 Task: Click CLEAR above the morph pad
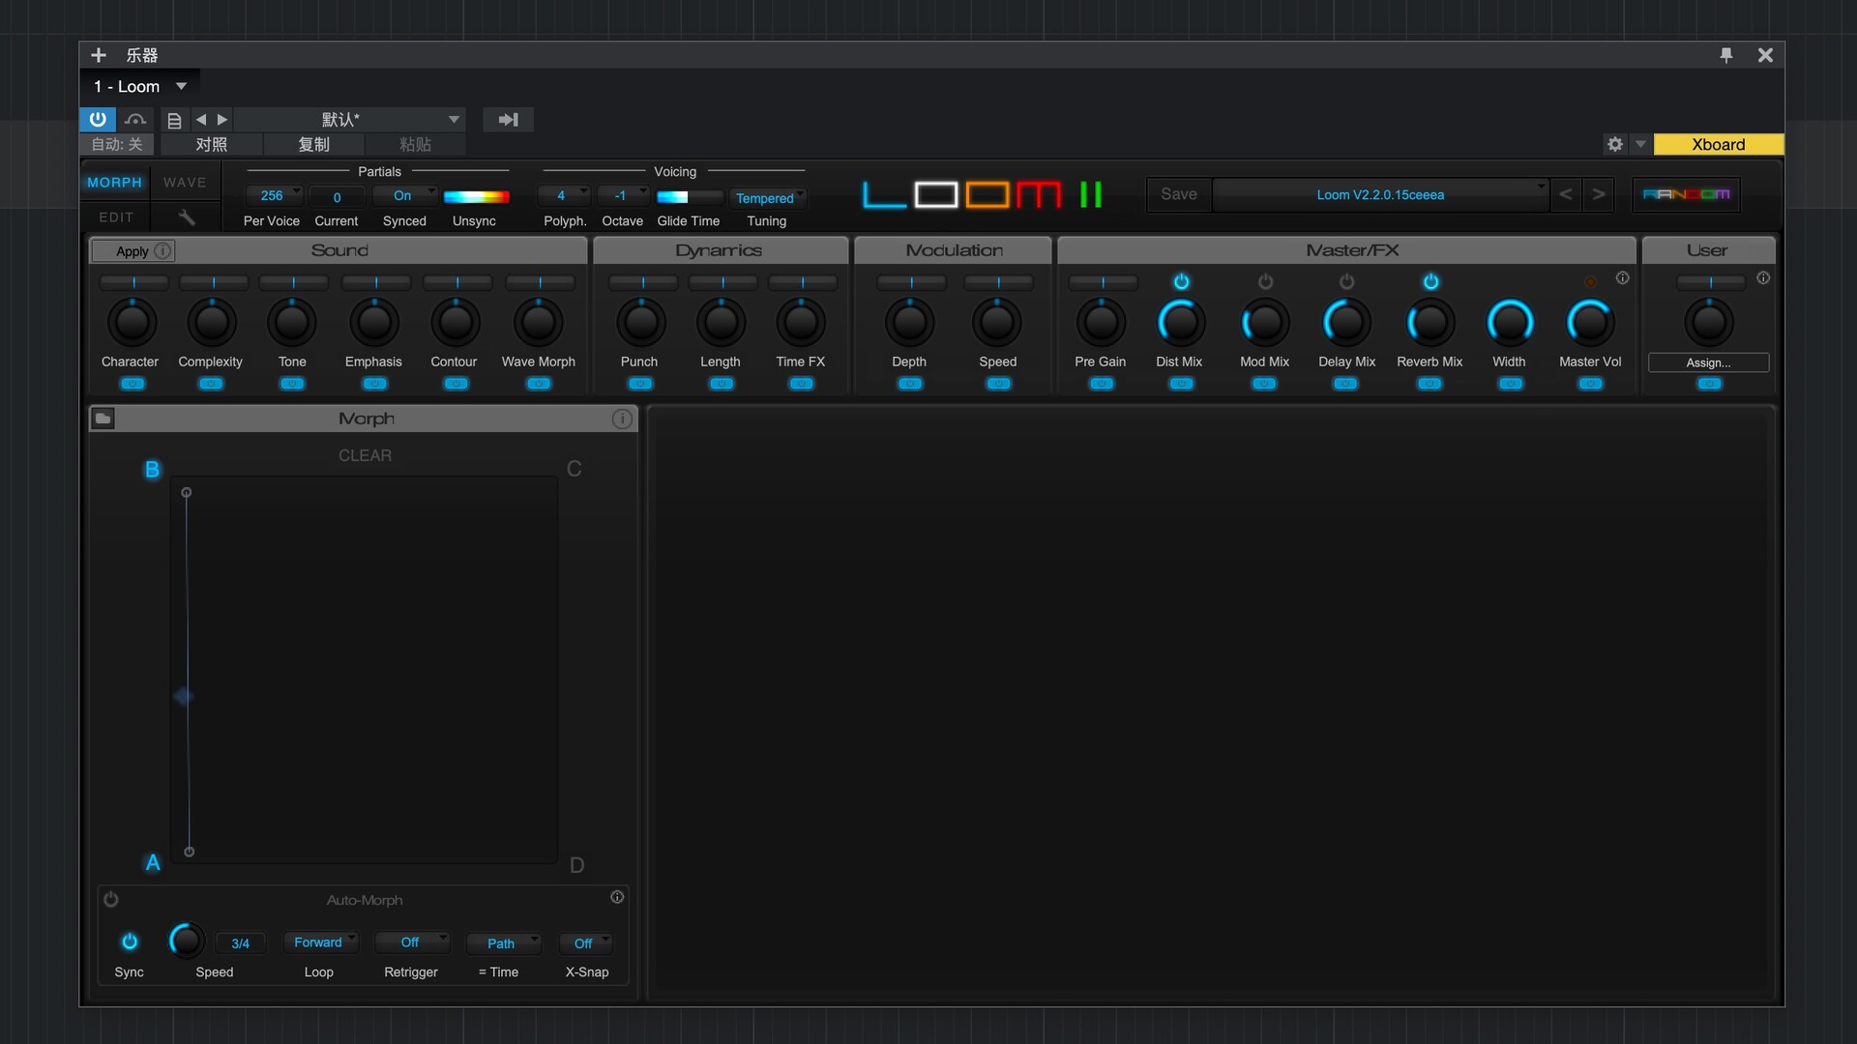click(365, 454)
